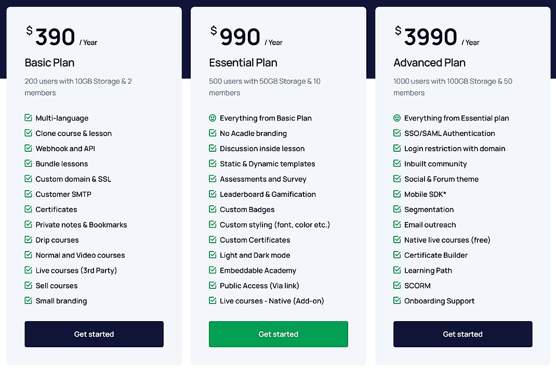Image resolution: width=556 pixels, height=371 pixels.
Task: Click the check icon next to SCORM
Action: coord(397,285)
